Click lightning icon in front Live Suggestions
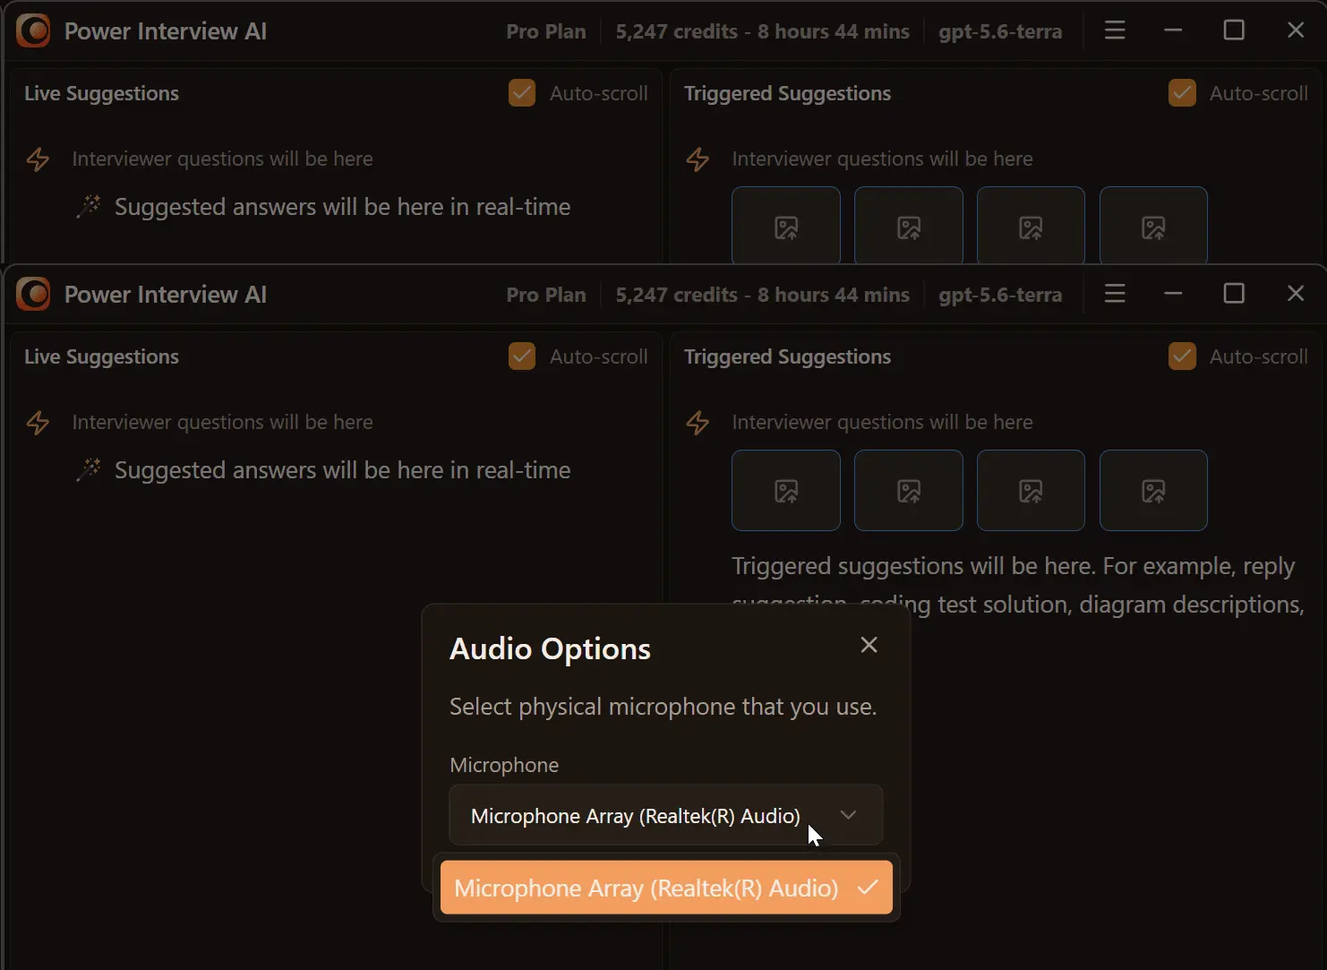The height and width of the screenshot is (970, 1327). click(x=38, y=423)
